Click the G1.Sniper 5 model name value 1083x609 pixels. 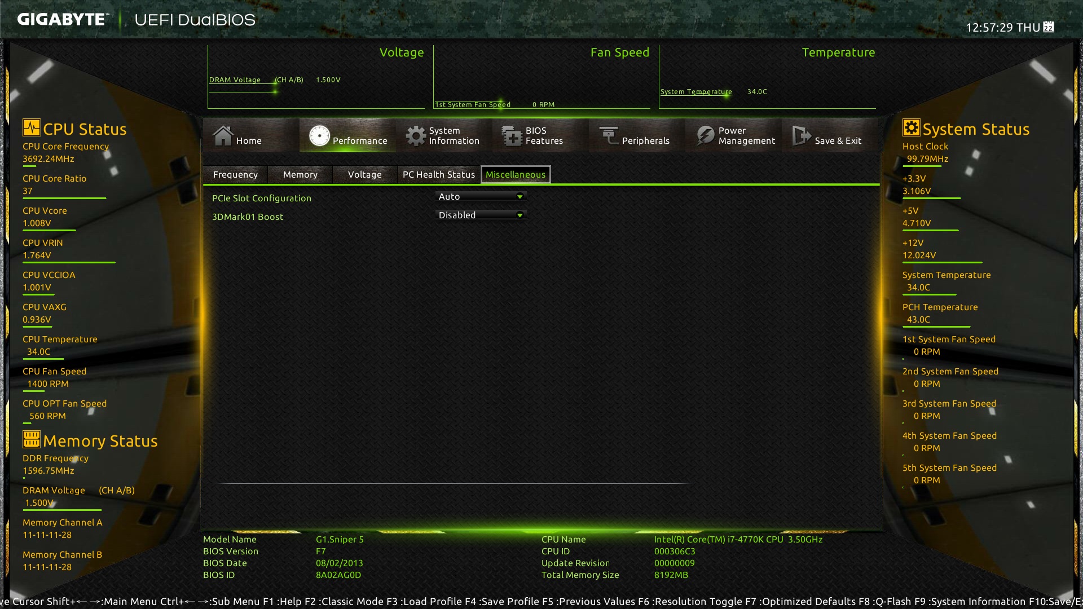click(340, 540)
